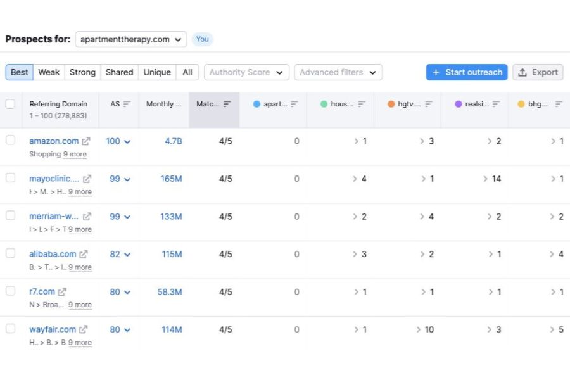Show 9 more categories for amazon.com

click(x=75, y=154)
